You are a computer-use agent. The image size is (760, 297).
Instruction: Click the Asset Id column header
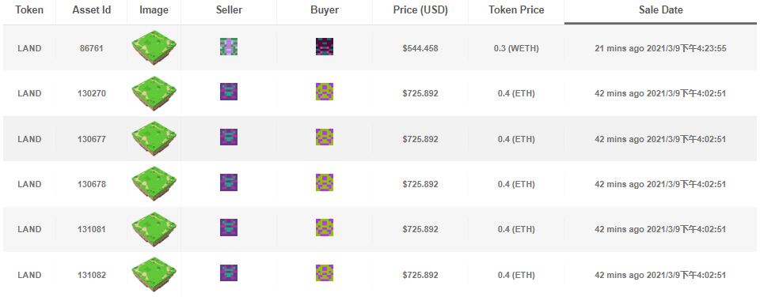(91, 10)
